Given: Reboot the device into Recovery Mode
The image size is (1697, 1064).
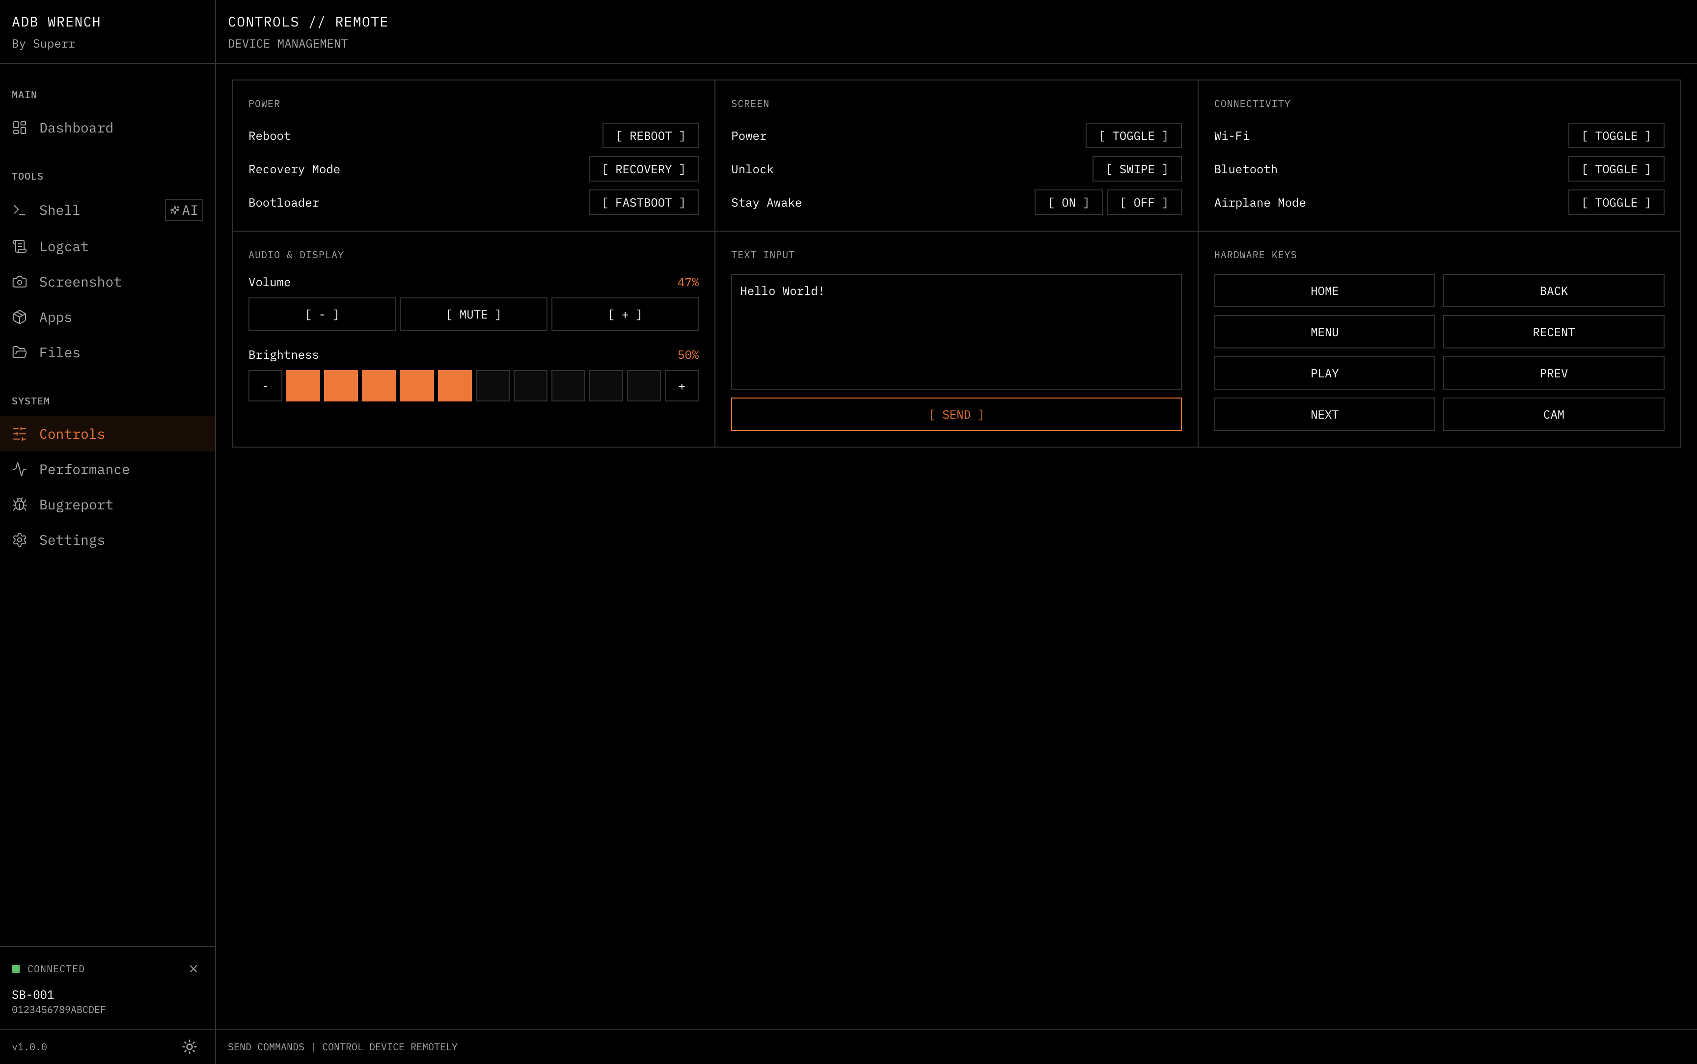Looking at the screenshot, I should tap(643, 169).
